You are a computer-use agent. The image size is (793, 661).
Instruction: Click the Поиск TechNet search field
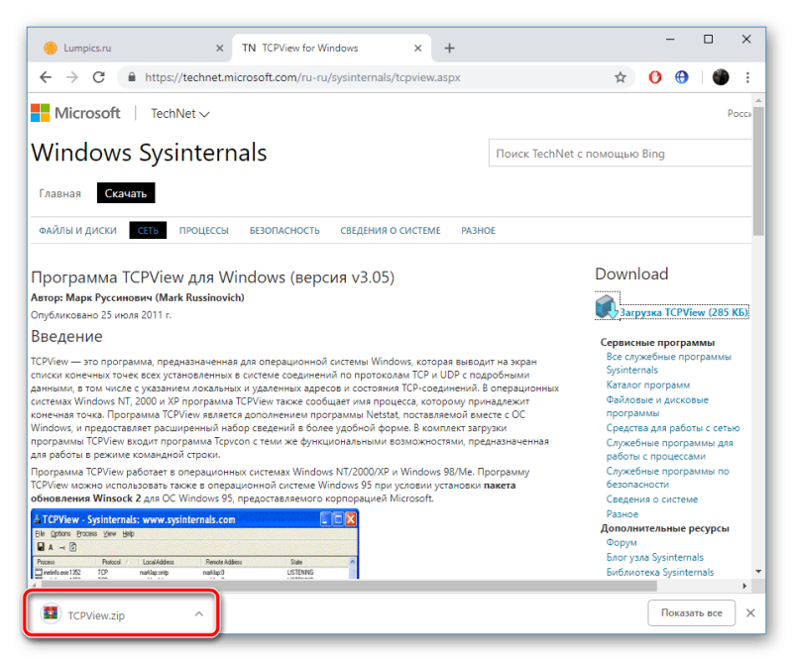coord(620,154)
